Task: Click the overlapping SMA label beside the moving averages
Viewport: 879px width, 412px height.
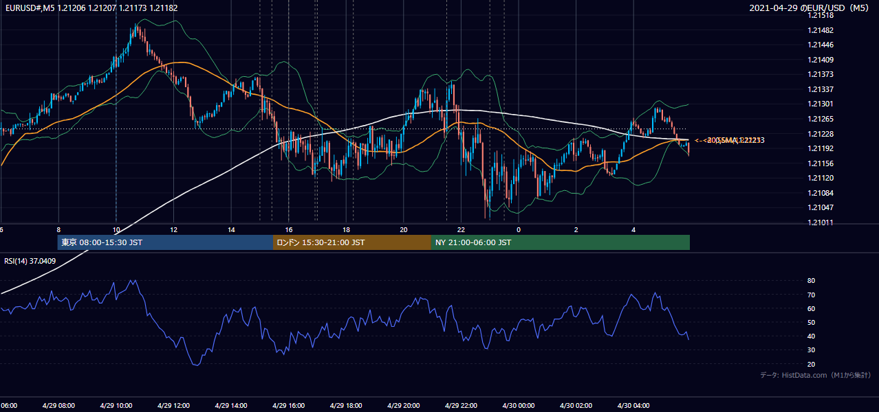Action: click(730, 140)
